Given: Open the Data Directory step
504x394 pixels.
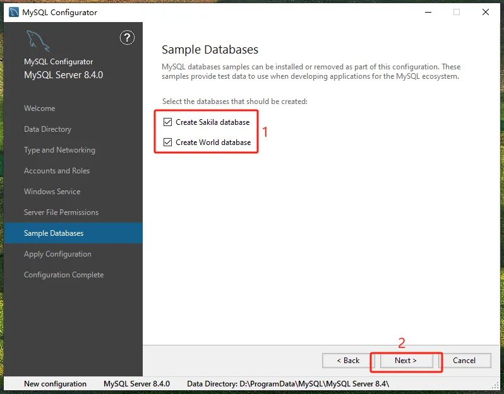Looking at the screenshot, I should (x=47, y=129).
